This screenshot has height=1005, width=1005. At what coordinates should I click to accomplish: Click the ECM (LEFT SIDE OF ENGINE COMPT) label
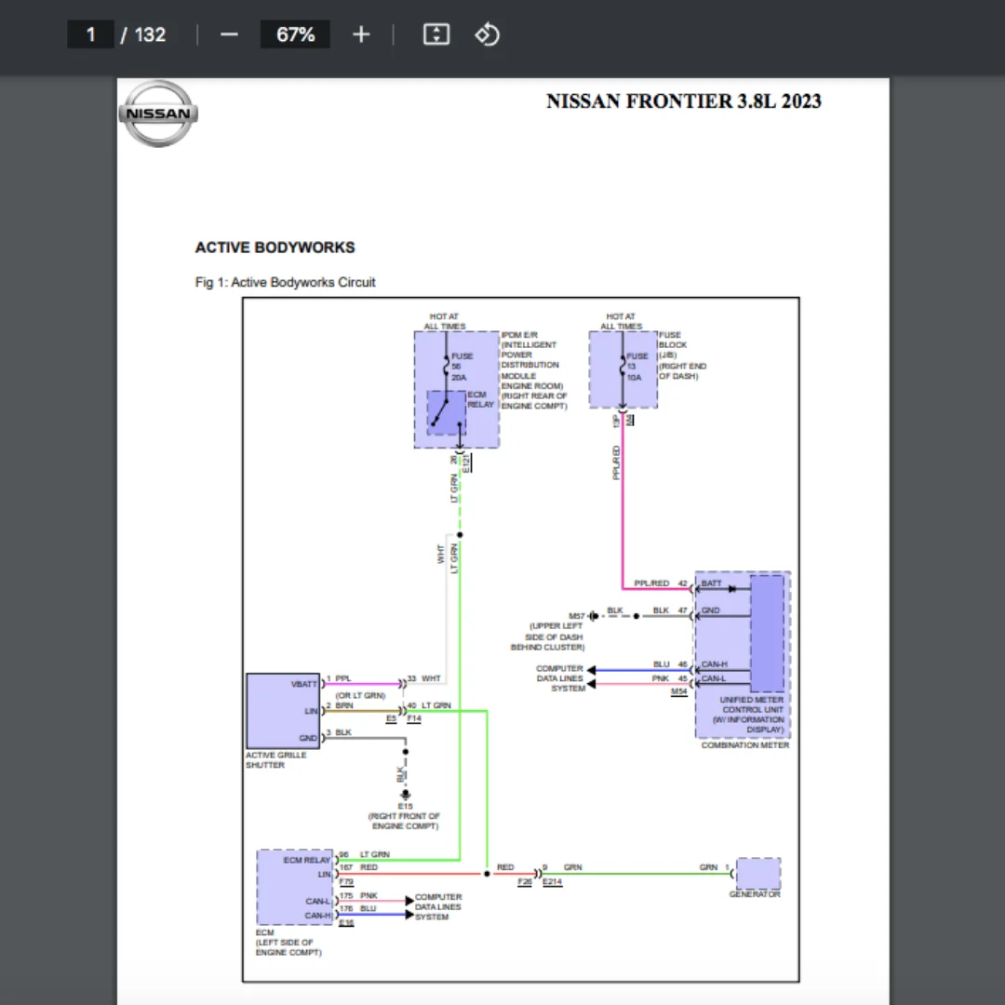(288, 942)
